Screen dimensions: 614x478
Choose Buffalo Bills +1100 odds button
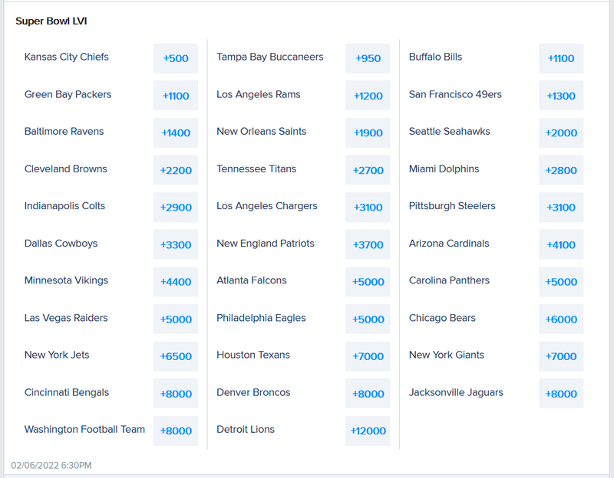tap(561, 58)
